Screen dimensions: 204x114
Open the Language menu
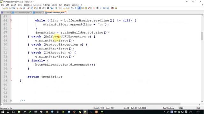37,5
